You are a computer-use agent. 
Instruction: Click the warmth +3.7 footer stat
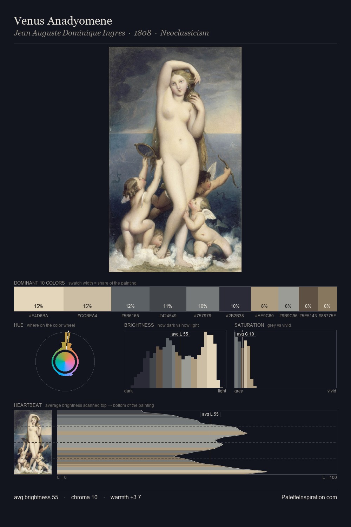(126, 497)
